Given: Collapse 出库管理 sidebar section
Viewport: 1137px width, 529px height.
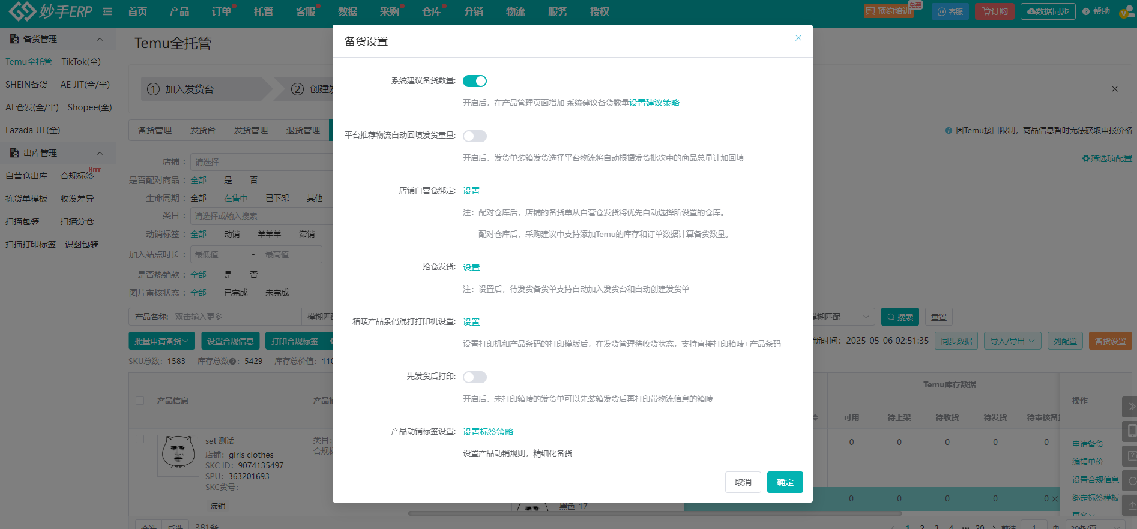Looking at the screenshot, I should [100, 153].
